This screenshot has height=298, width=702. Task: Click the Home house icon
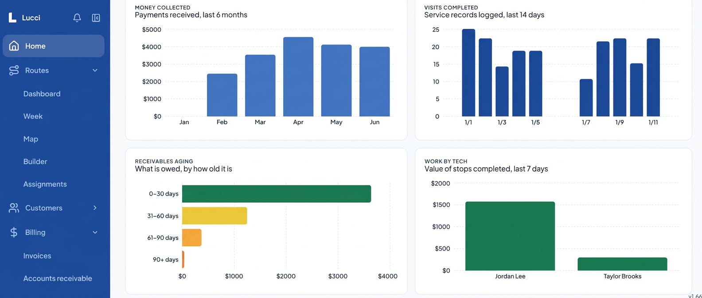coord(14,46)
